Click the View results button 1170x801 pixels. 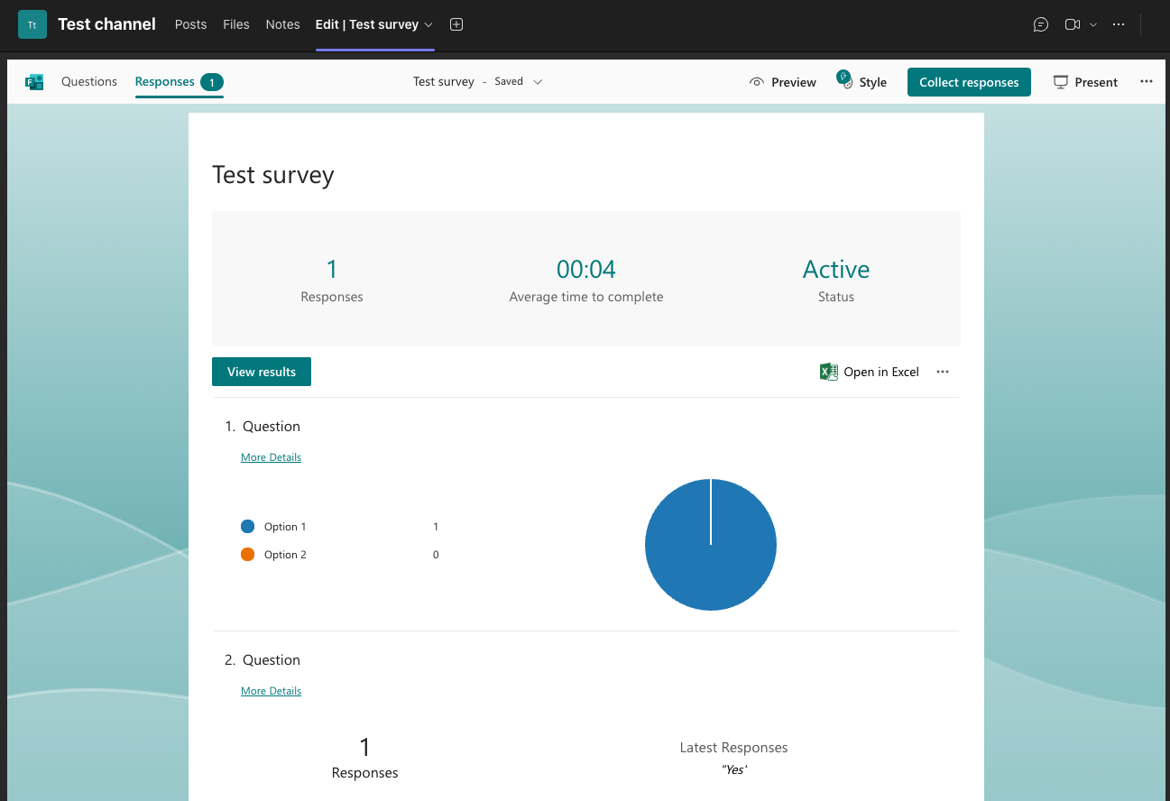(x=262, y=372)
